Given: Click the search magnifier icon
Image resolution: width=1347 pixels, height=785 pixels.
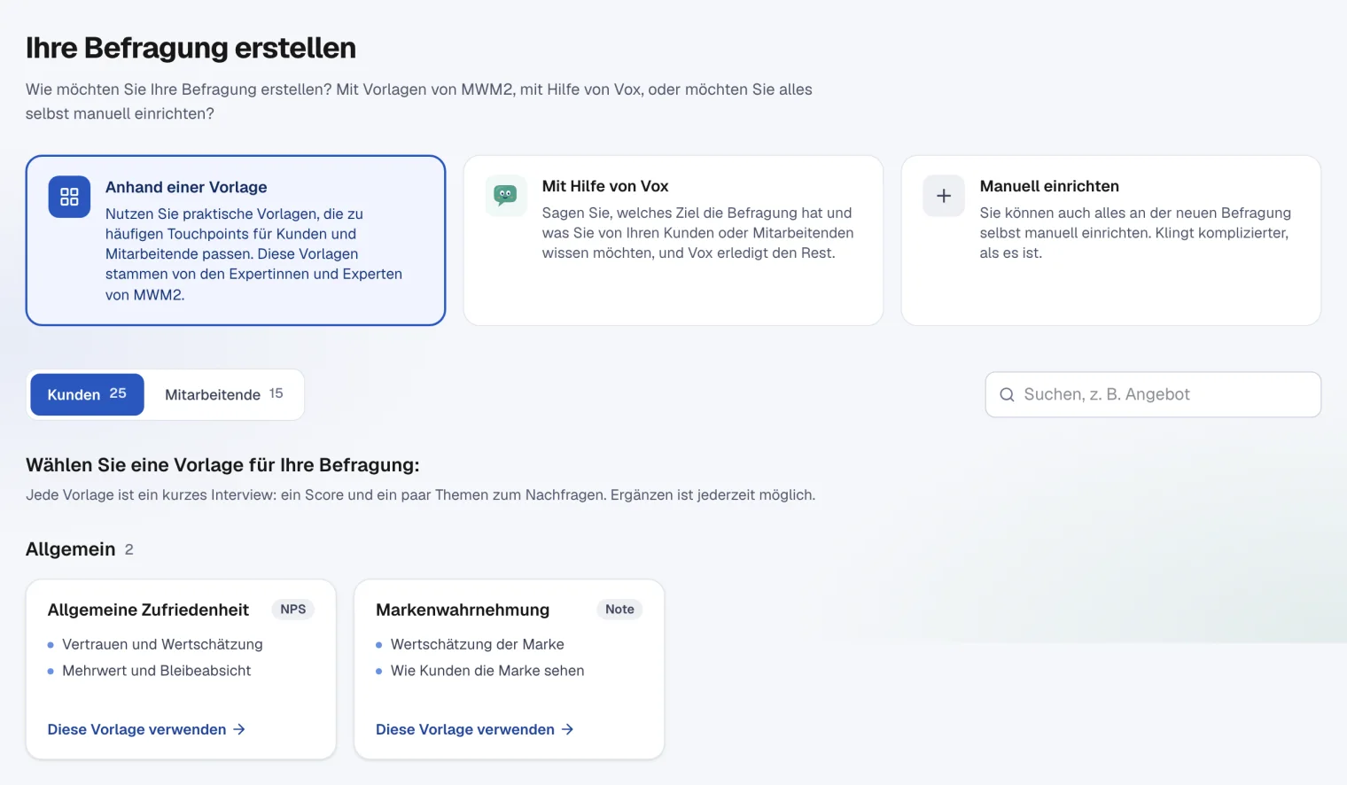Looking at the screenshot, I should pyautogui.click(x=1007, y=395).
